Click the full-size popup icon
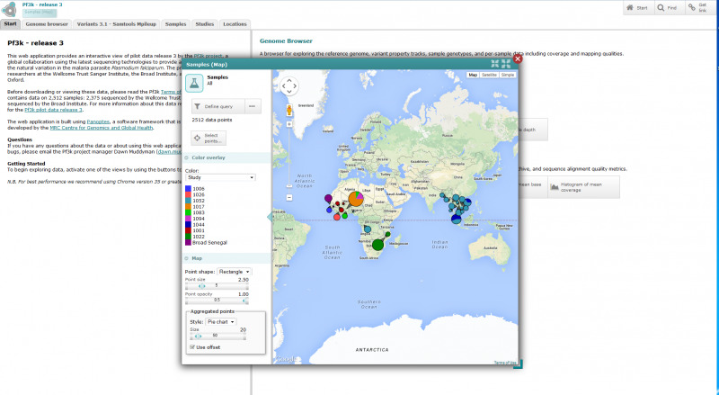 click(506, 64)
